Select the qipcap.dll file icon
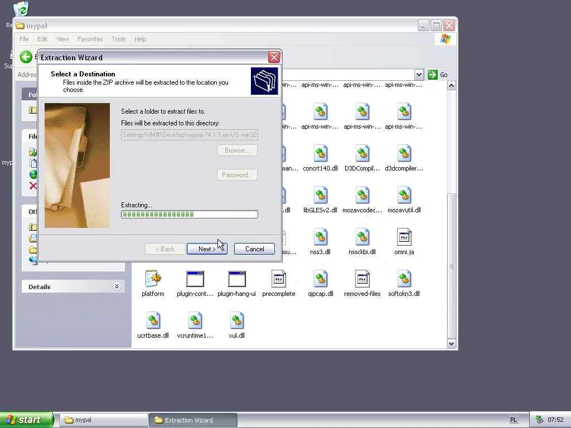The height and width of the screenshot is (428, 571). 321,279
